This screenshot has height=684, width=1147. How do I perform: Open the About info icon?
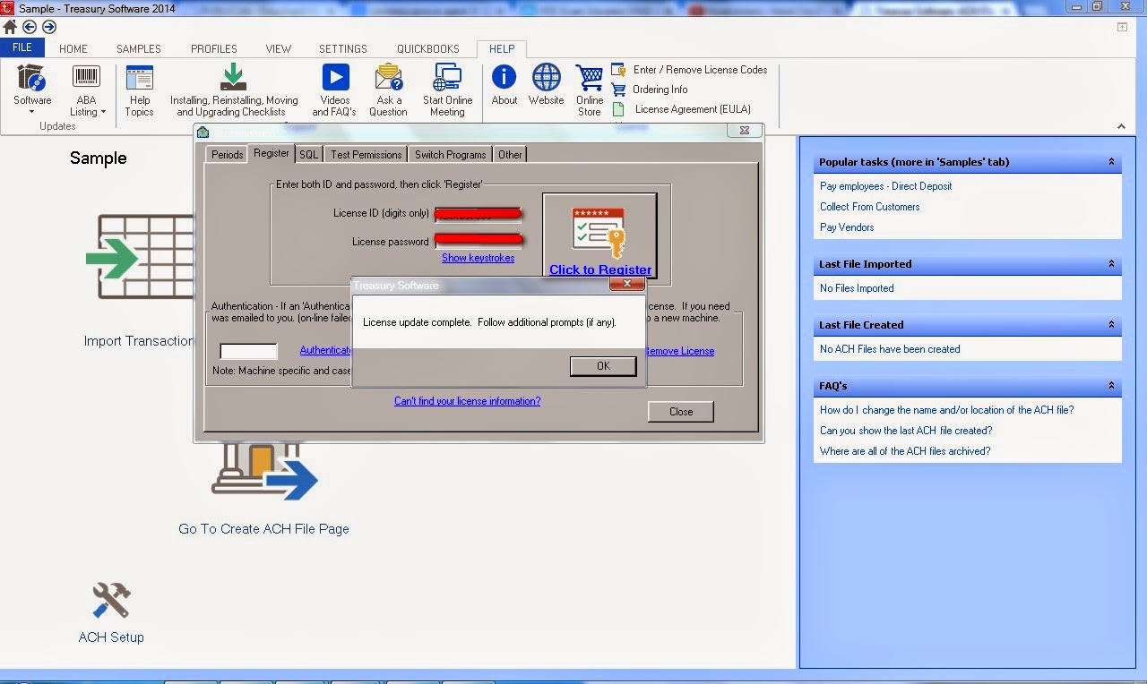pos(505,77)
